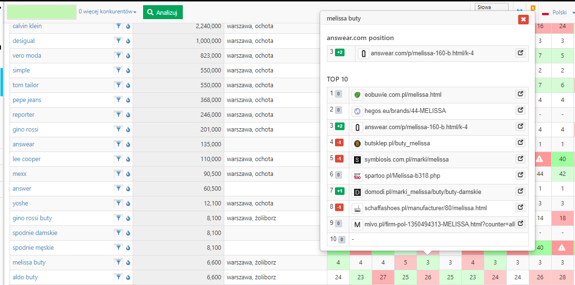Click the filter icon for desigual
This screenshot has width=575, height=285.
(118, 41)
